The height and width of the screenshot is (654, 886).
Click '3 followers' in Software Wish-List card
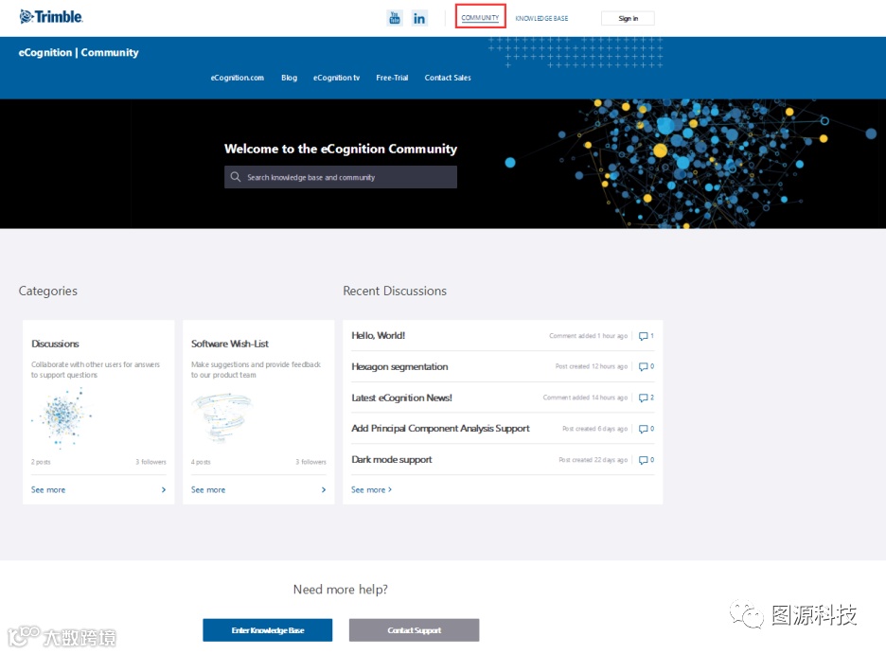[x=310, y=462]
